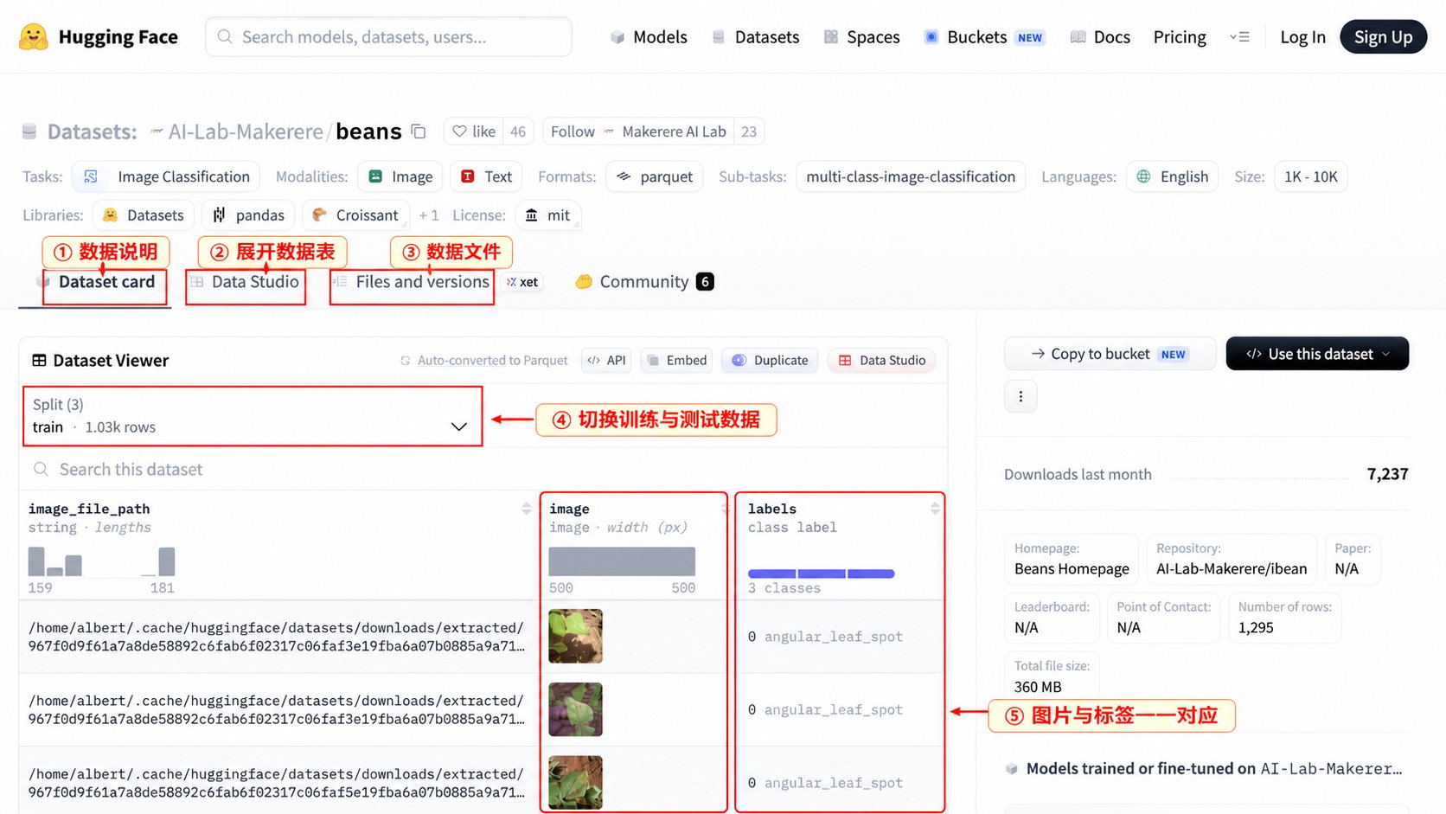This screenshot has height=814, width=1446.
Task: Open Spaces in the top navigation
Action: click(x=862, y=37)
